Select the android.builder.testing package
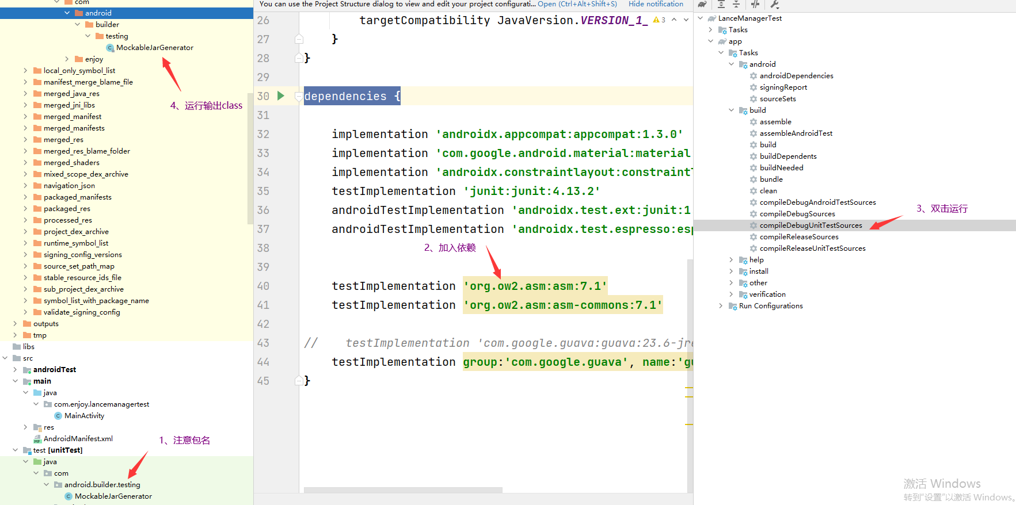Screen dimensions: 1016x505 pyautogui.click(x=102, y=485)
